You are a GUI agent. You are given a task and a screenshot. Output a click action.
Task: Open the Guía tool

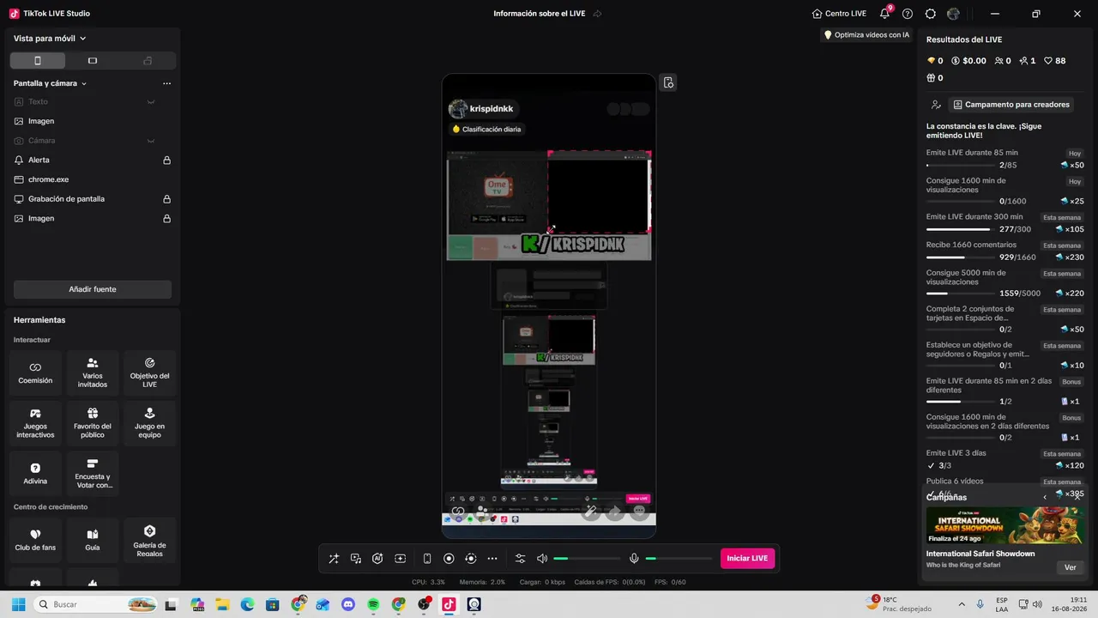pos(93,541)
